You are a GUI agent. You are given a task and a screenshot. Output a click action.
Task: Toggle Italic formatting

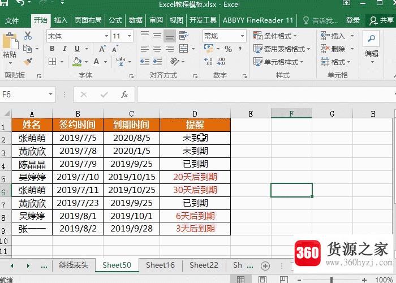(64, 49)
